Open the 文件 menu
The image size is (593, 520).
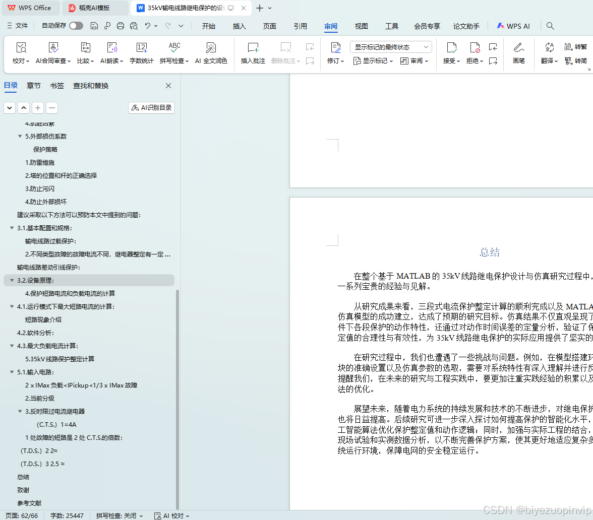point(17,26)
